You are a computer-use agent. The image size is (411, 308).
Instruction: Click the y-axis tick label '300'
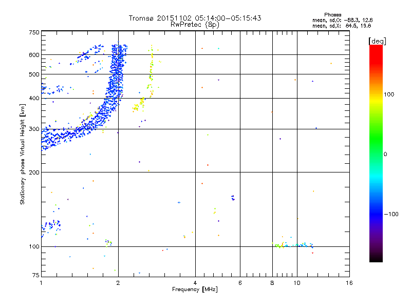coord(34,129)
